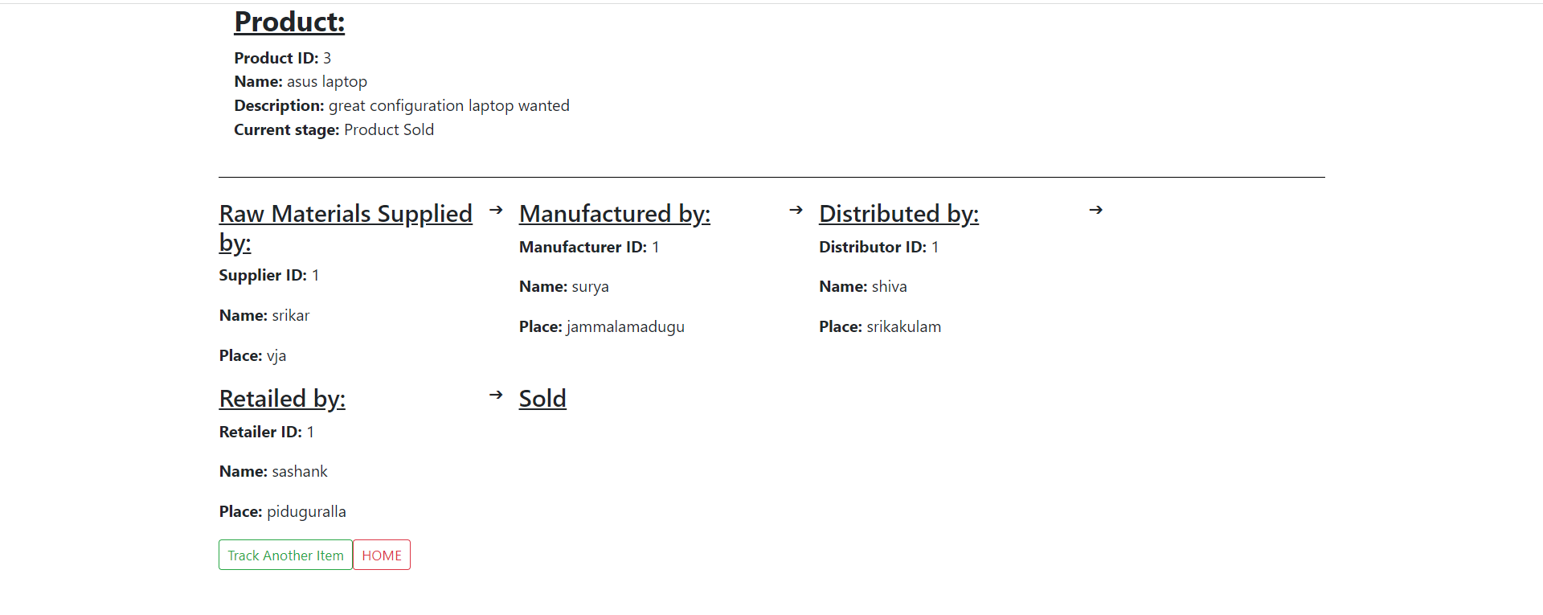
Task: Click the Current stage value Product Sold
Action: tap(389, 129)
